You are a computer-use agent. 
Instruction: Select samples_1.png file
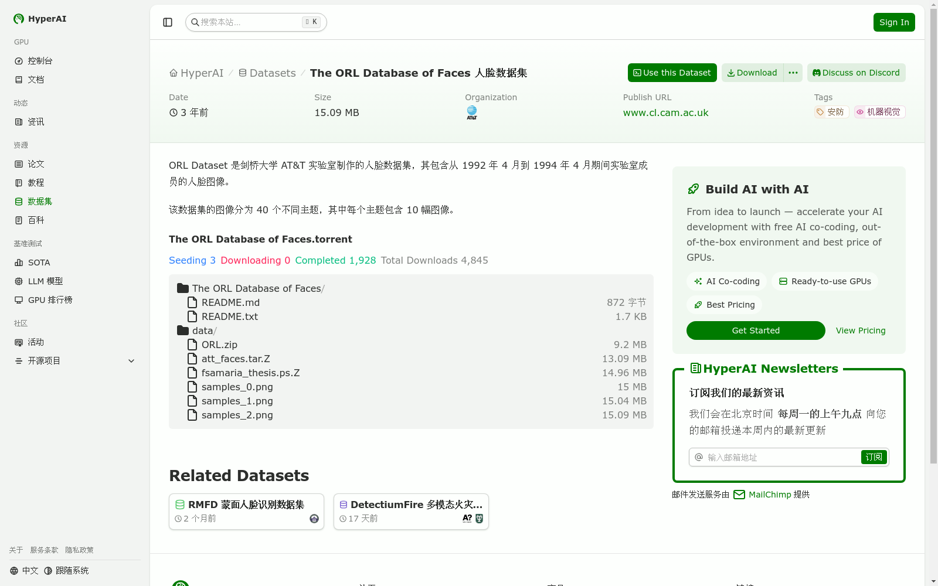417,401
